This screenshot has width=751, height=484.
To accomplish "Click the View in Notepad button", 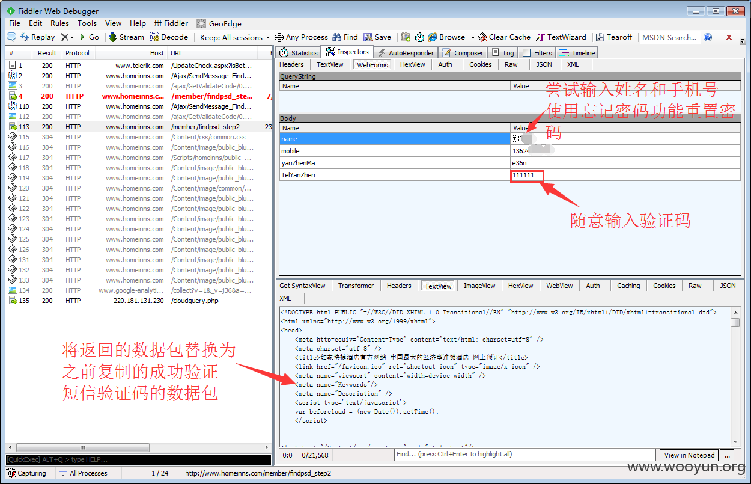I will coord(689,455).
